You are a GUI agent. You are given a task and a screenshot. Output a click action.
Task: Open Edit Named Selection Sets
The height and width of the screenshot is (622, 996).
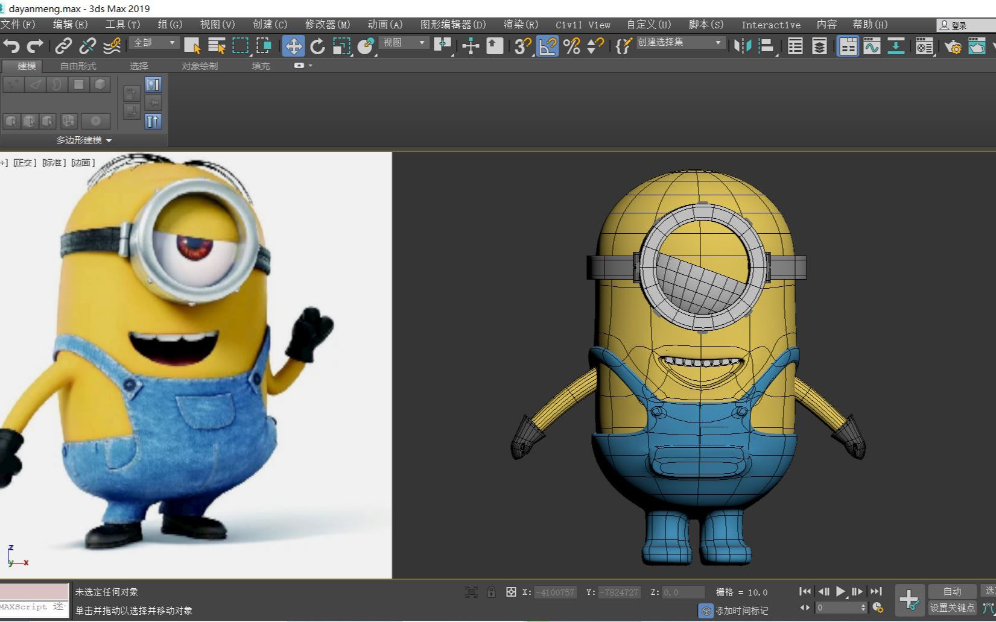point(624,46)
